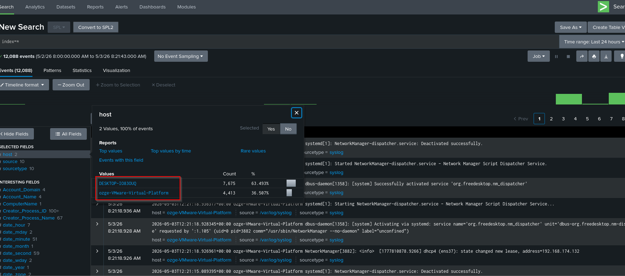The image size is (625, 276).
Task: Click the ozge-VMware-Virtual-Platform count bar
Action: click(x=289, y=193)
